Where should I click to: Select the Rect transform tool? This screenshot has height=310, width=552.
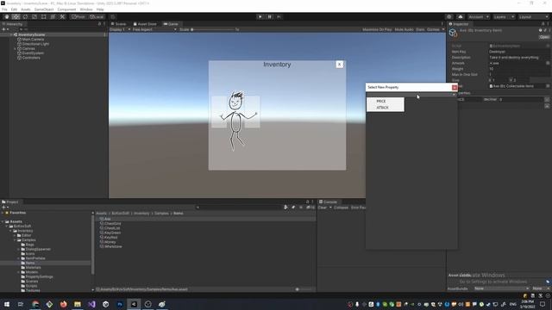tap(43, 16)
